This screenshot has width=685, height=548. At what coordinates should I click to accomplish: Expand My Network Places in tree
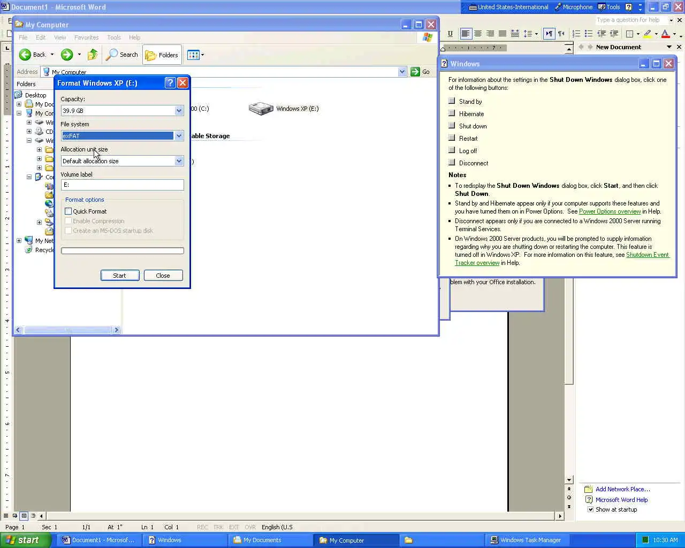pos(19,241)
